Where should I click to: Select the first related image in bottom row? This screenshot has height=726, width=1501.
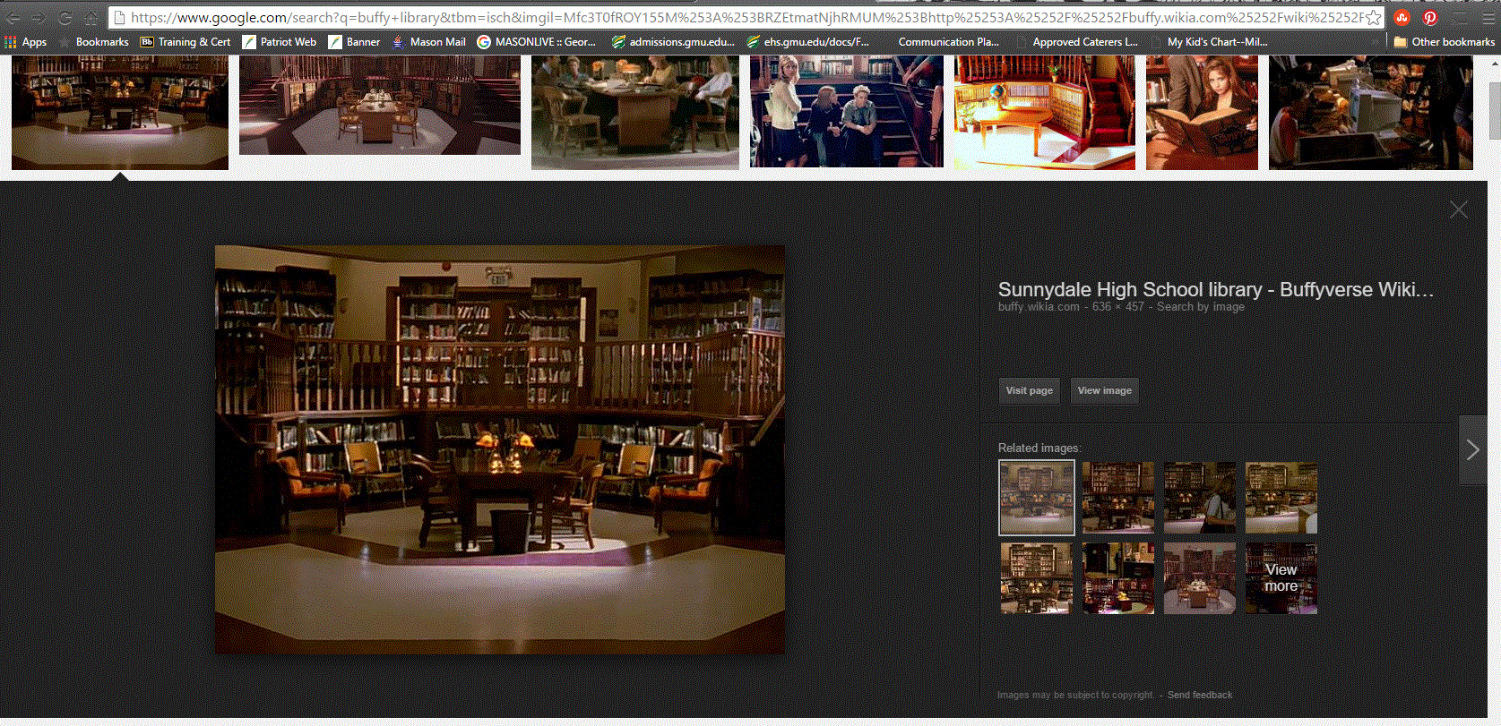(x=1037, y=578)
